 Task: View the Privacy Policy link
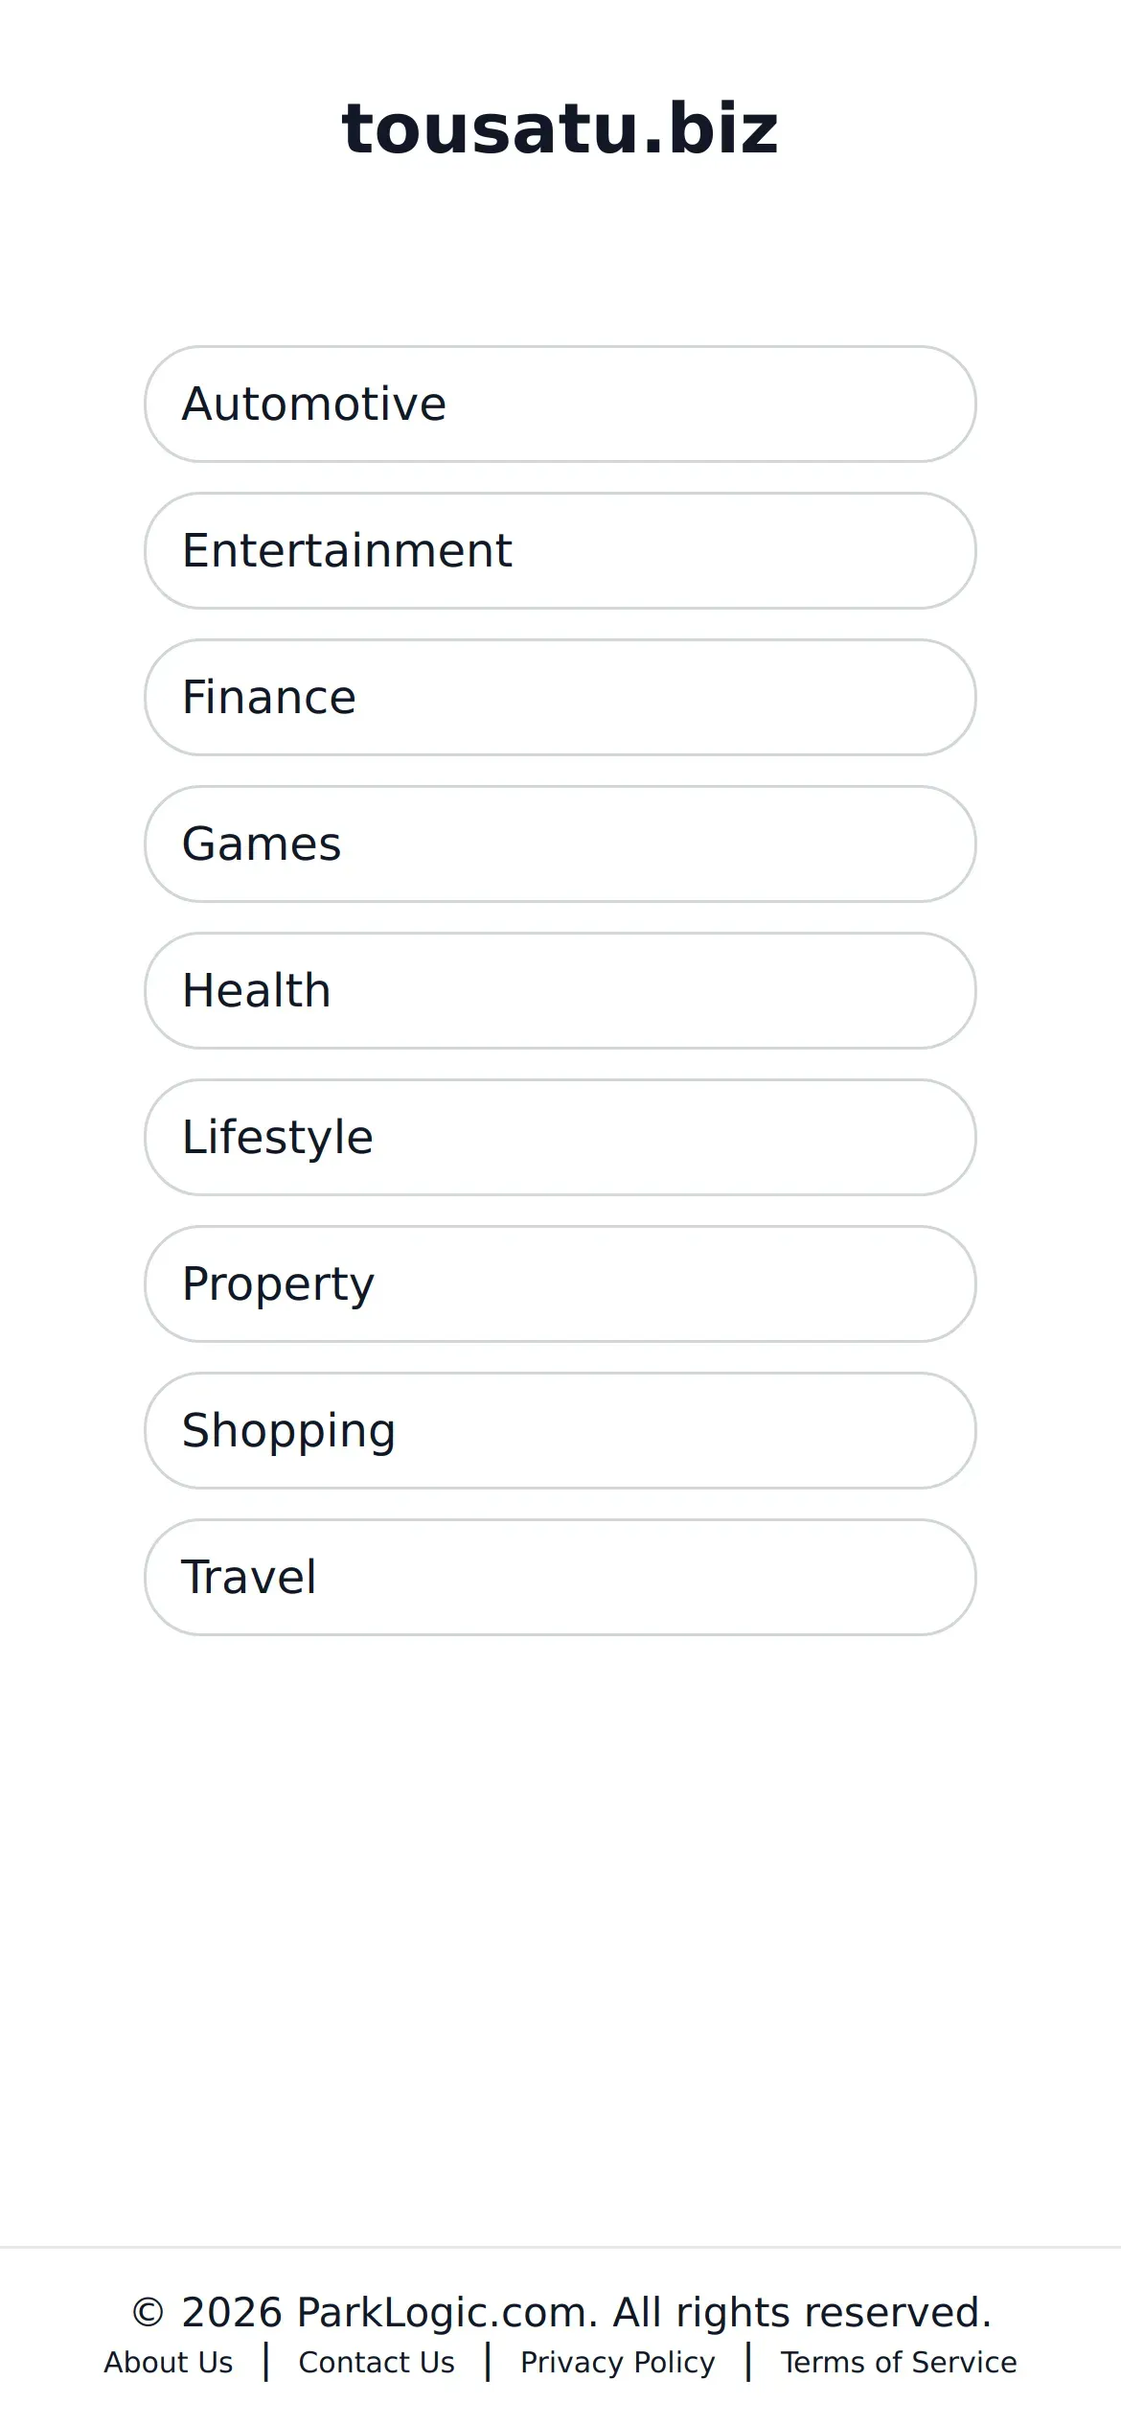click(618, 2362)
